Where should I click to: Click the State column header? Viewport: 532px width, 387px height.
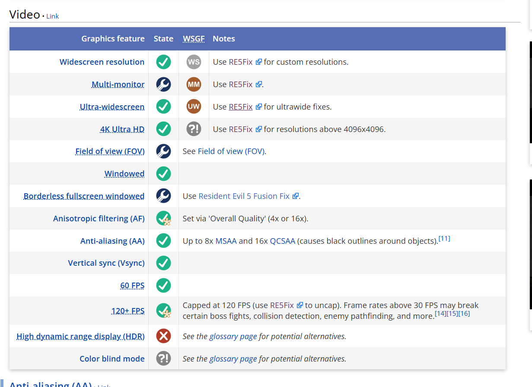pyautogui.click(x=163, y=38)
